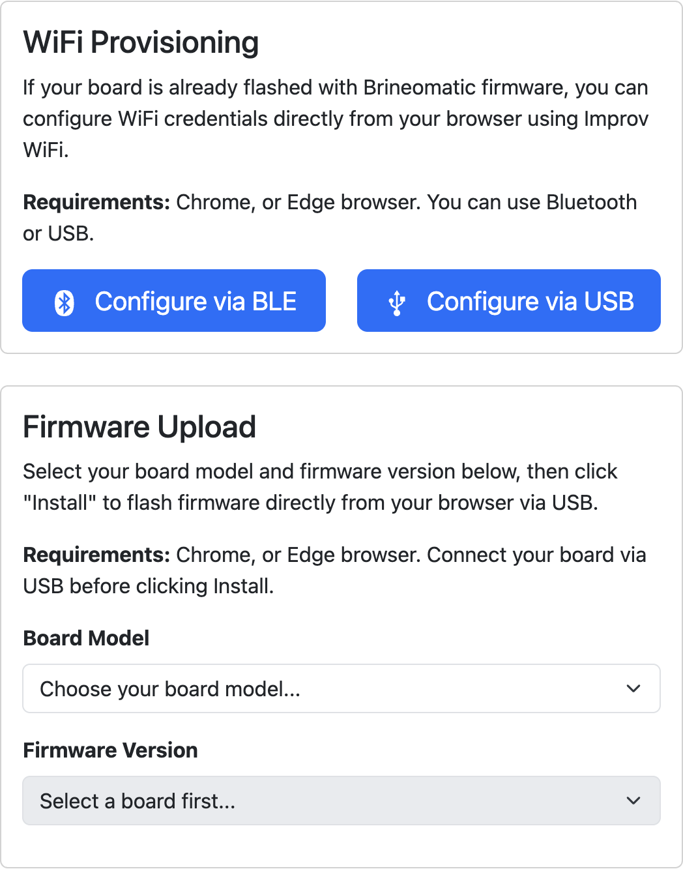Click the WiFi Provisioning section heading
Image resolution: width=683 pixels, height=869 pixels.
[141, 42]
